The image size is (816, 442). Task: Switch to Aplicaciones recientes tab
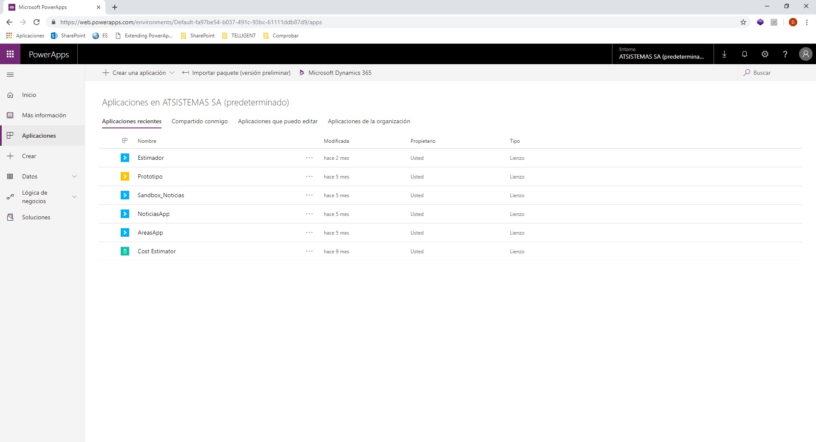point(132,121)
